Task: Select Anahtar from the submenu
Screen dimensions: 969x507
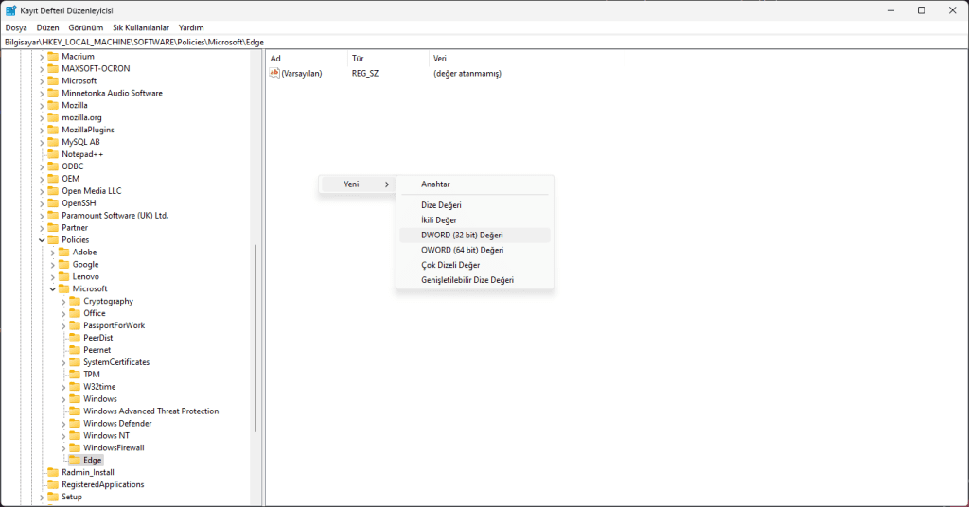Action: point(475,184)
